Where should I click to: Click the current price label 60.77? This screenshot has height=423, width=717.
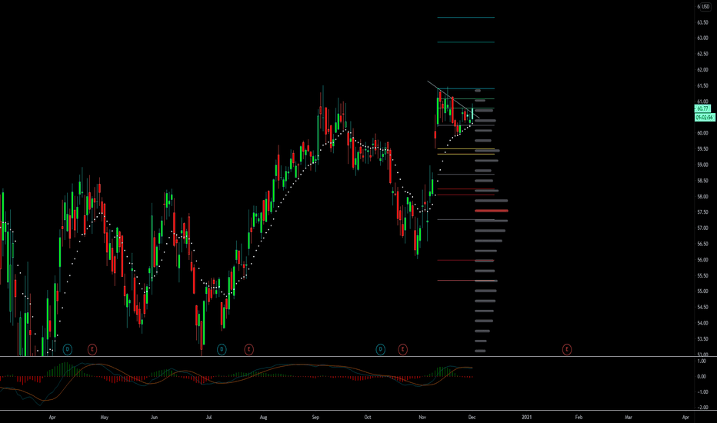click(x=702, y=108)
